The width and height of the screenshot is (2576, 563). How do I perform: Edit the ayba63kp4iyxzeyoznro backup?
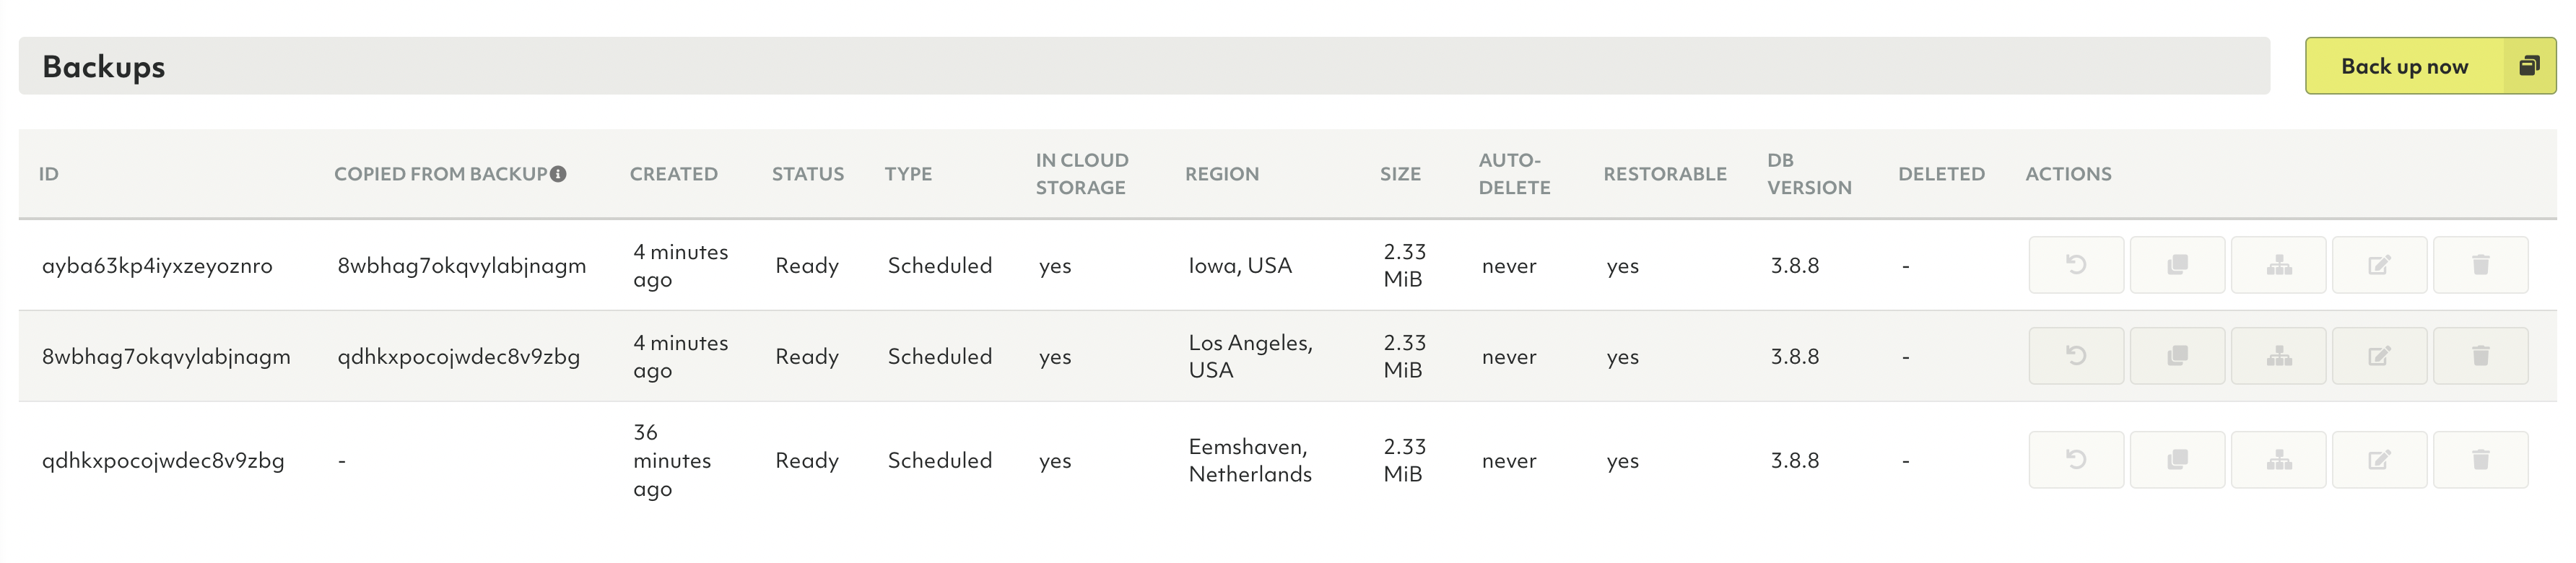2379,265
